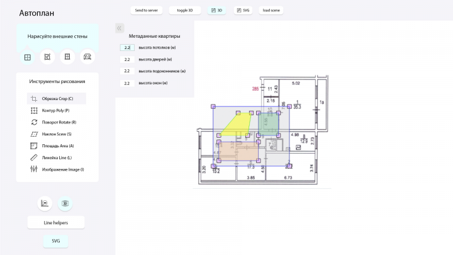Click the Инструменты рисования heading

(57, 81)
